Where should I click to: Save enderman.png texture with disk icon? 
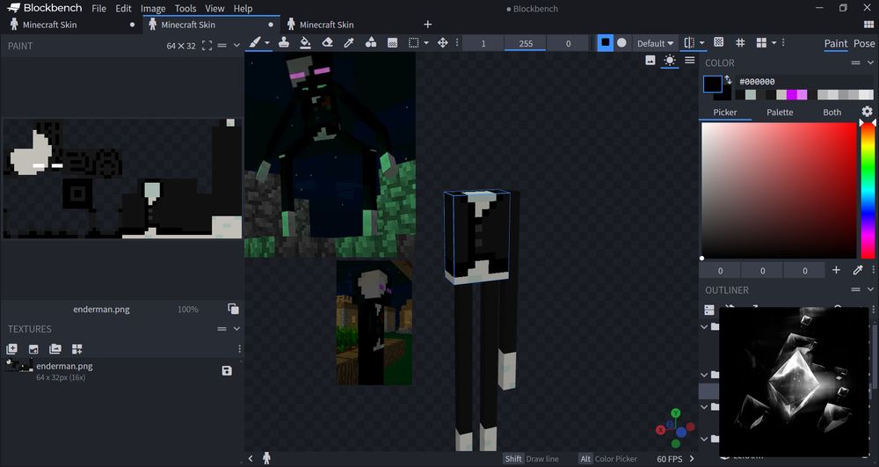[x=227, y=370]
